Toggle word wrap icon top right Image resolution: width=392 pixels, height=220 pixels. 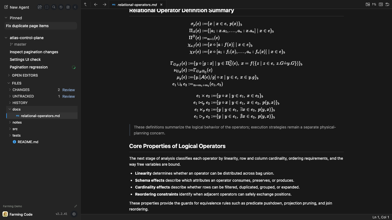[x=387, y=4]
